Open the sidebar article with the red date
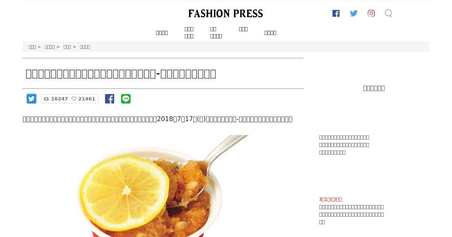The height and width of the screenshot is (237, 452). pos(351,211)
